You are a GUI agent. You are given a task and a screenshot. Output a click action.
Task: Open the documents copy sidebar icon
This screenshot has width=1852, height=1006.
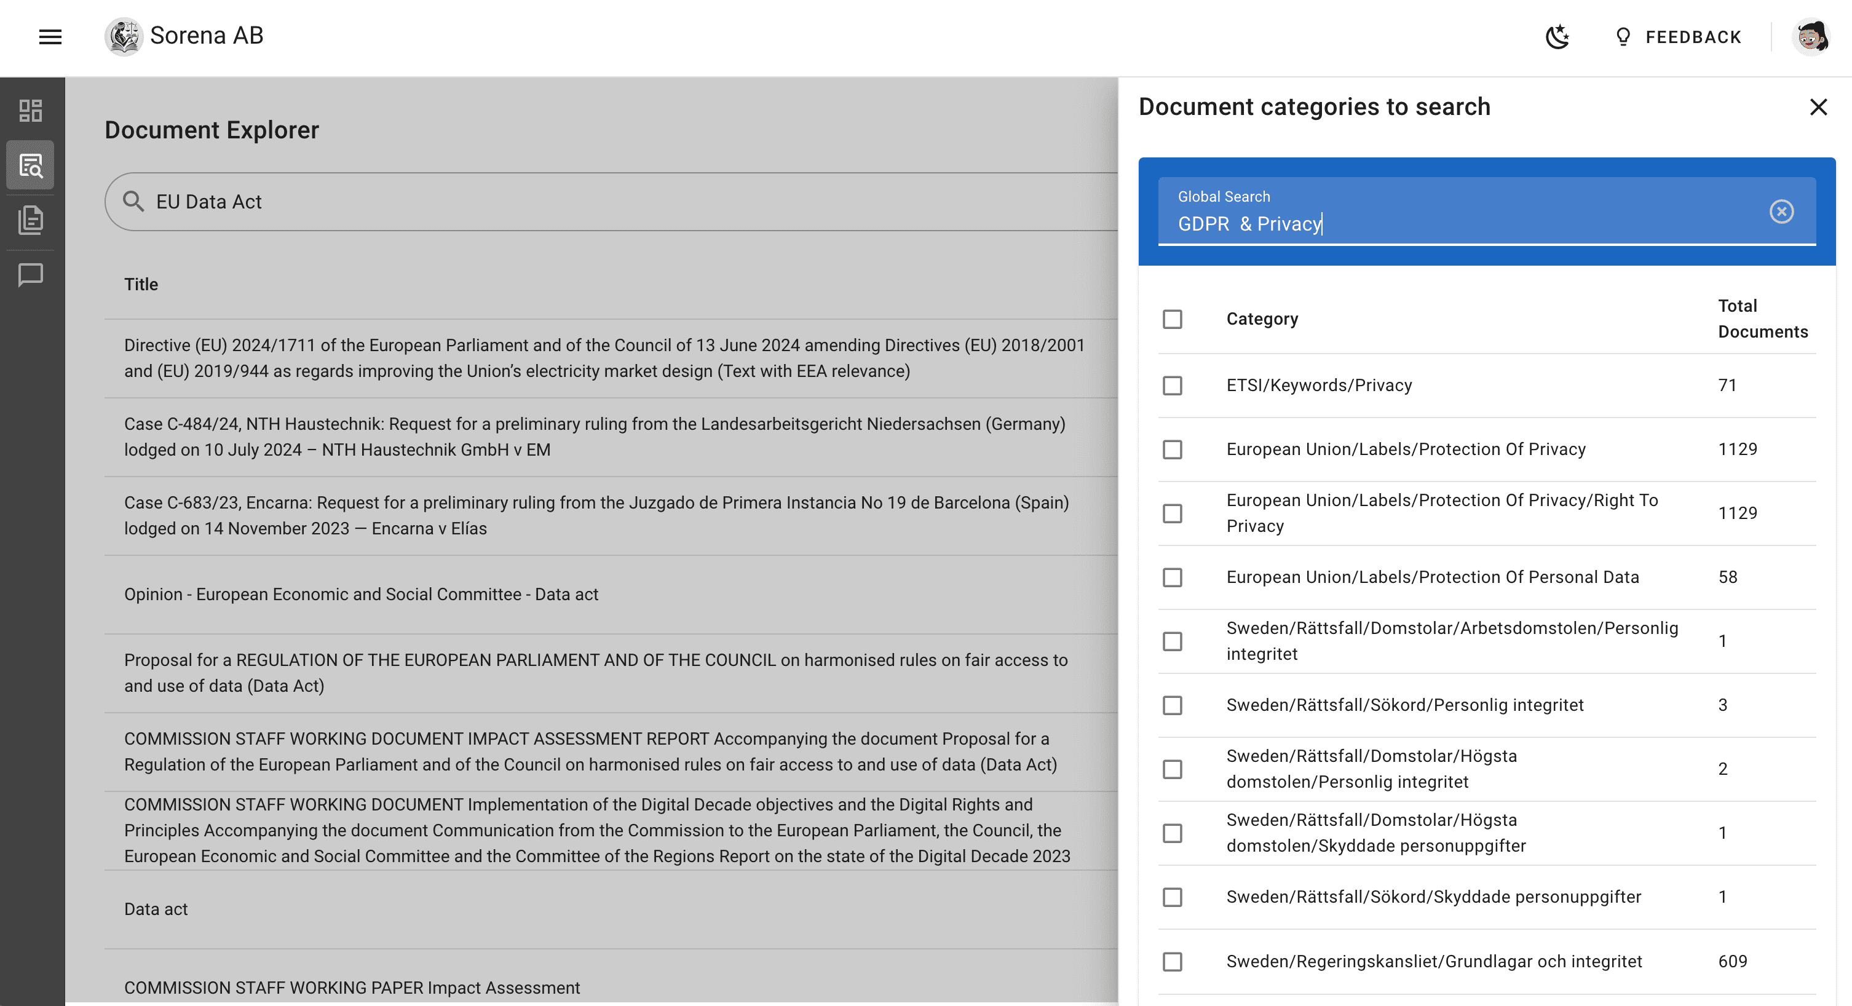pyautogui.click(x=30, y=220)
